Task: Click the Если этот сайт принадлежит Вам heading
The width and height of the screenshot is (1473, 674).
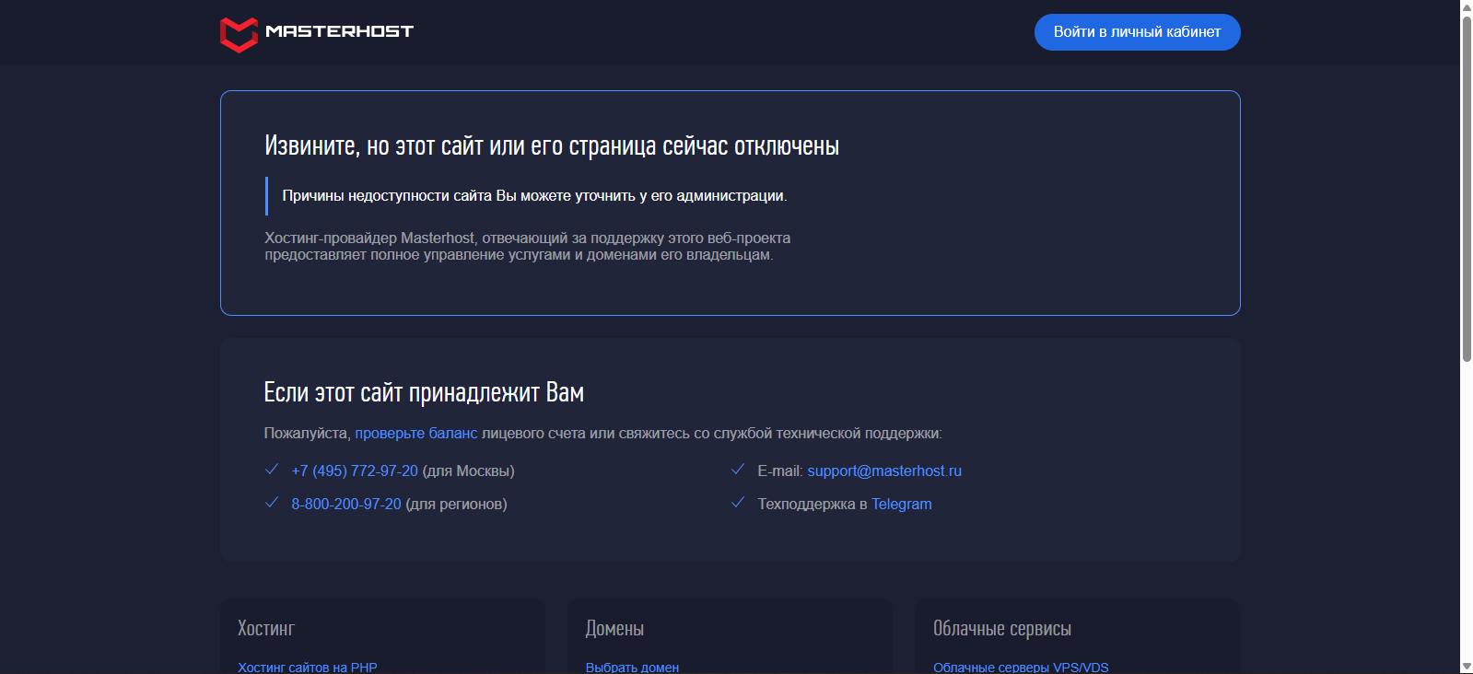Action: [x=424, y=393]
